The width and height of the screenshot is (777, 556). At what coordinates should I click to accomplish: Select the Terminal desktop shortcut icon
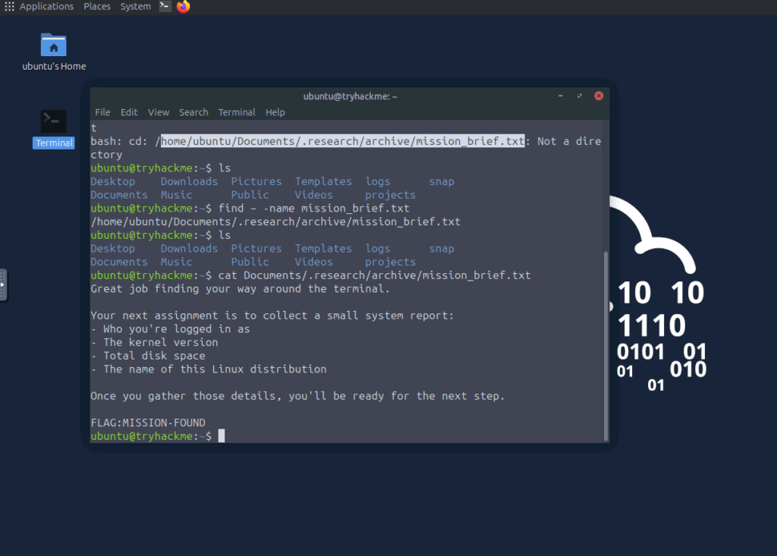(x=53, y=121)
